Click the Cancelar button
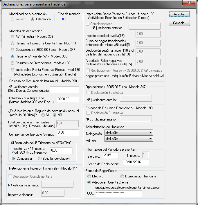This screenshot has width=198, height=205. tap(179, 23)
